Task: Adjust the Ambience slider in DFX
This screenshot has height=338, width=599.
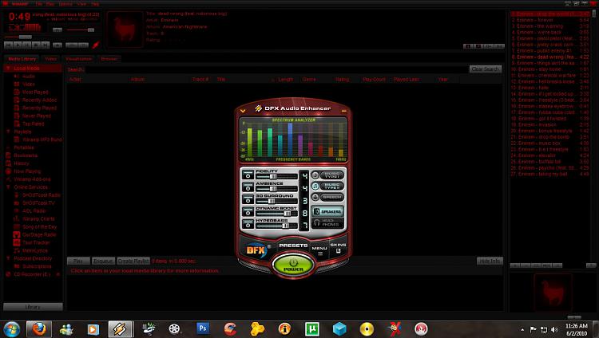Action: (x=276, y=189)
